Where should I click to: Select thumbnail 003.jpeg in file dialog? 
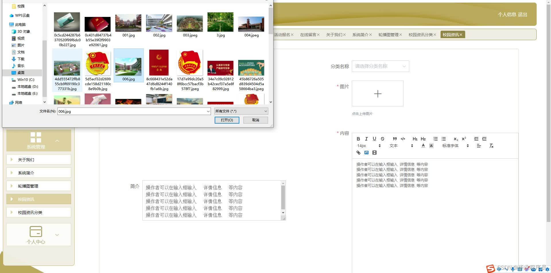(190, 26)
